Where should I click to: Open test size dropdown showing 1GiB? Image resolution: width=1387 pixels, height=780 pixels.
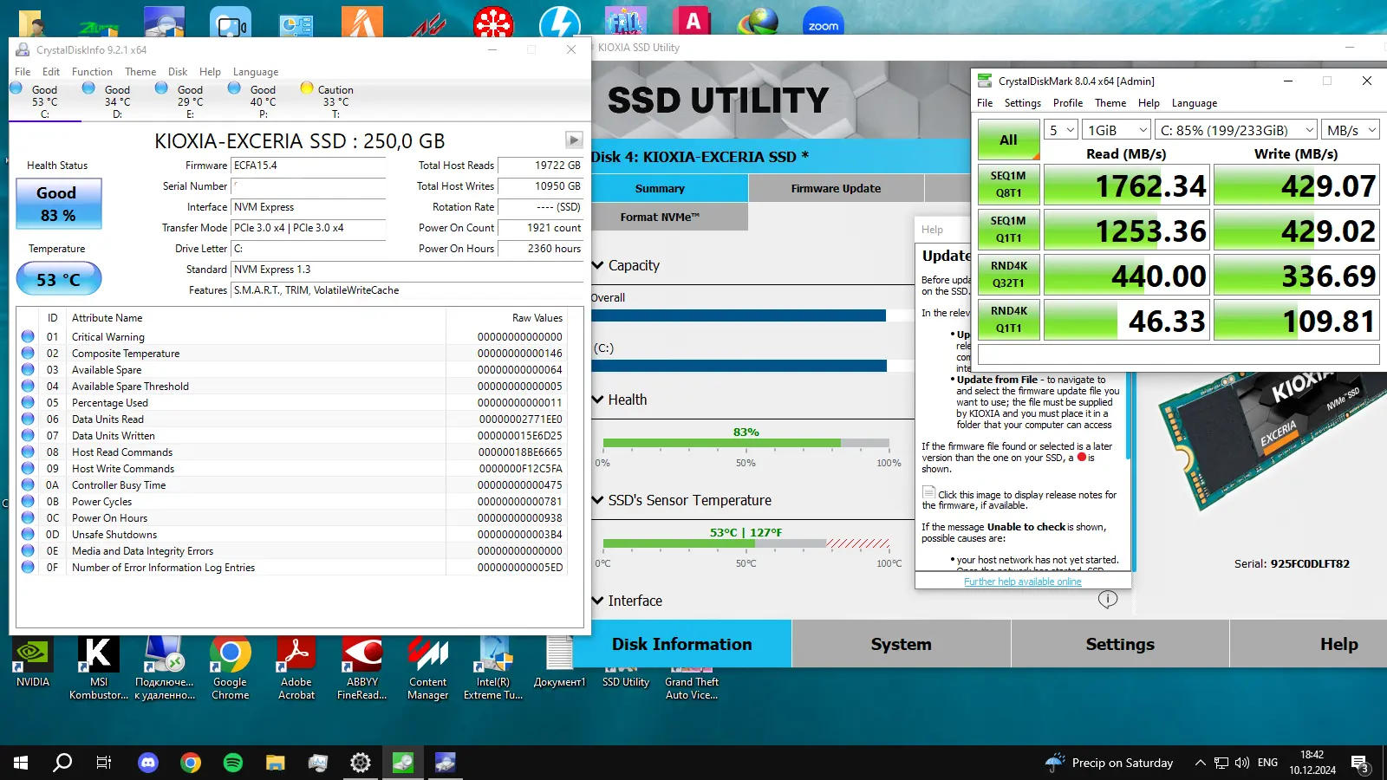(x=1117, y=130)
